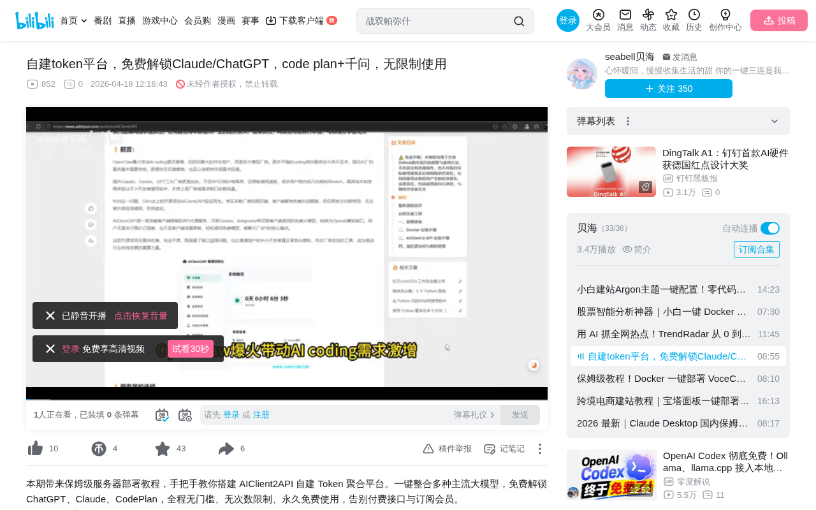
Task: Click the 登录 login avatar button
Action: coord(568,20)
